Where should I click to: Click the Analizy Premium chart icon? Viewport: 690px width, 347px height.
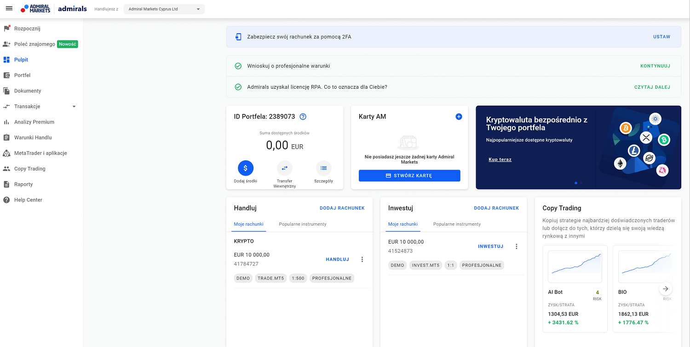point(6,122)
